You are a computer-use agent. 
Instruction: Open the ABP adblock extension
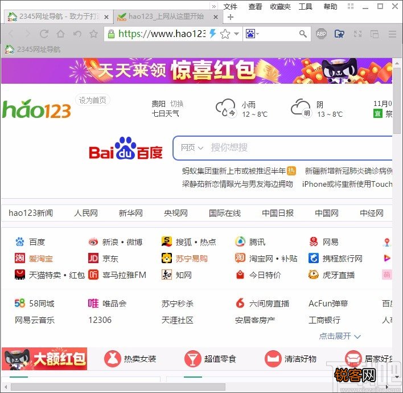pyautogui.click(x=321, y=34)
